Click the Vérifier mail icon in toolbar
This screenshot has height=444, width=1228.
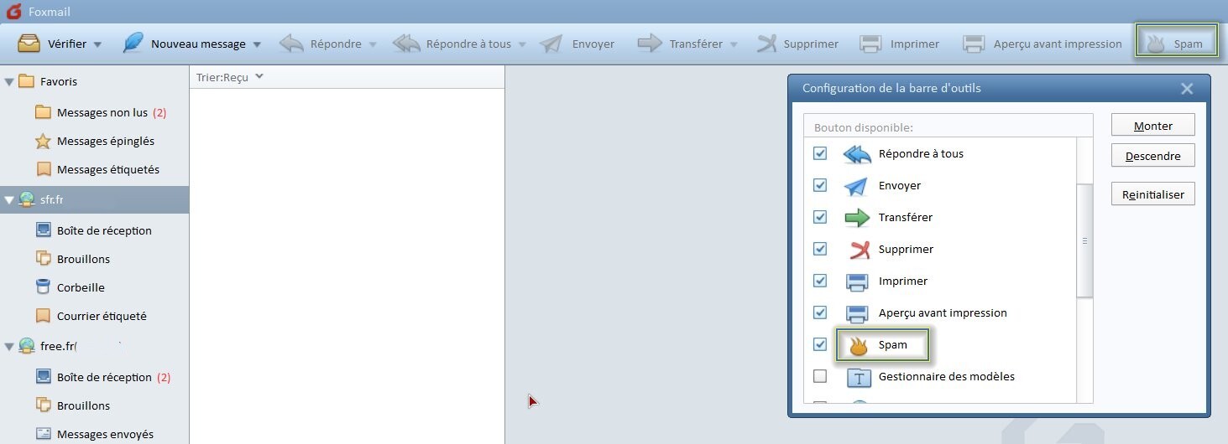pos(29,44)
